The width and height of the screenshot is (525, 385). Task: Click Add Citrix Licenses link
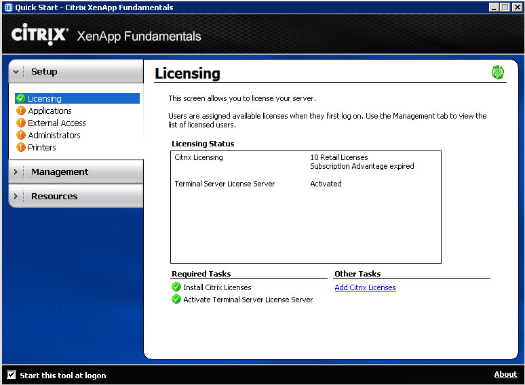pos(366,287)
